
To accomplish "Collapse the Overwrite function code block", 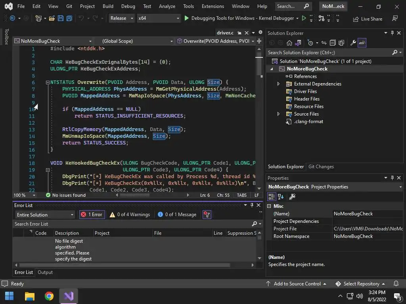I will pos(48,82).
